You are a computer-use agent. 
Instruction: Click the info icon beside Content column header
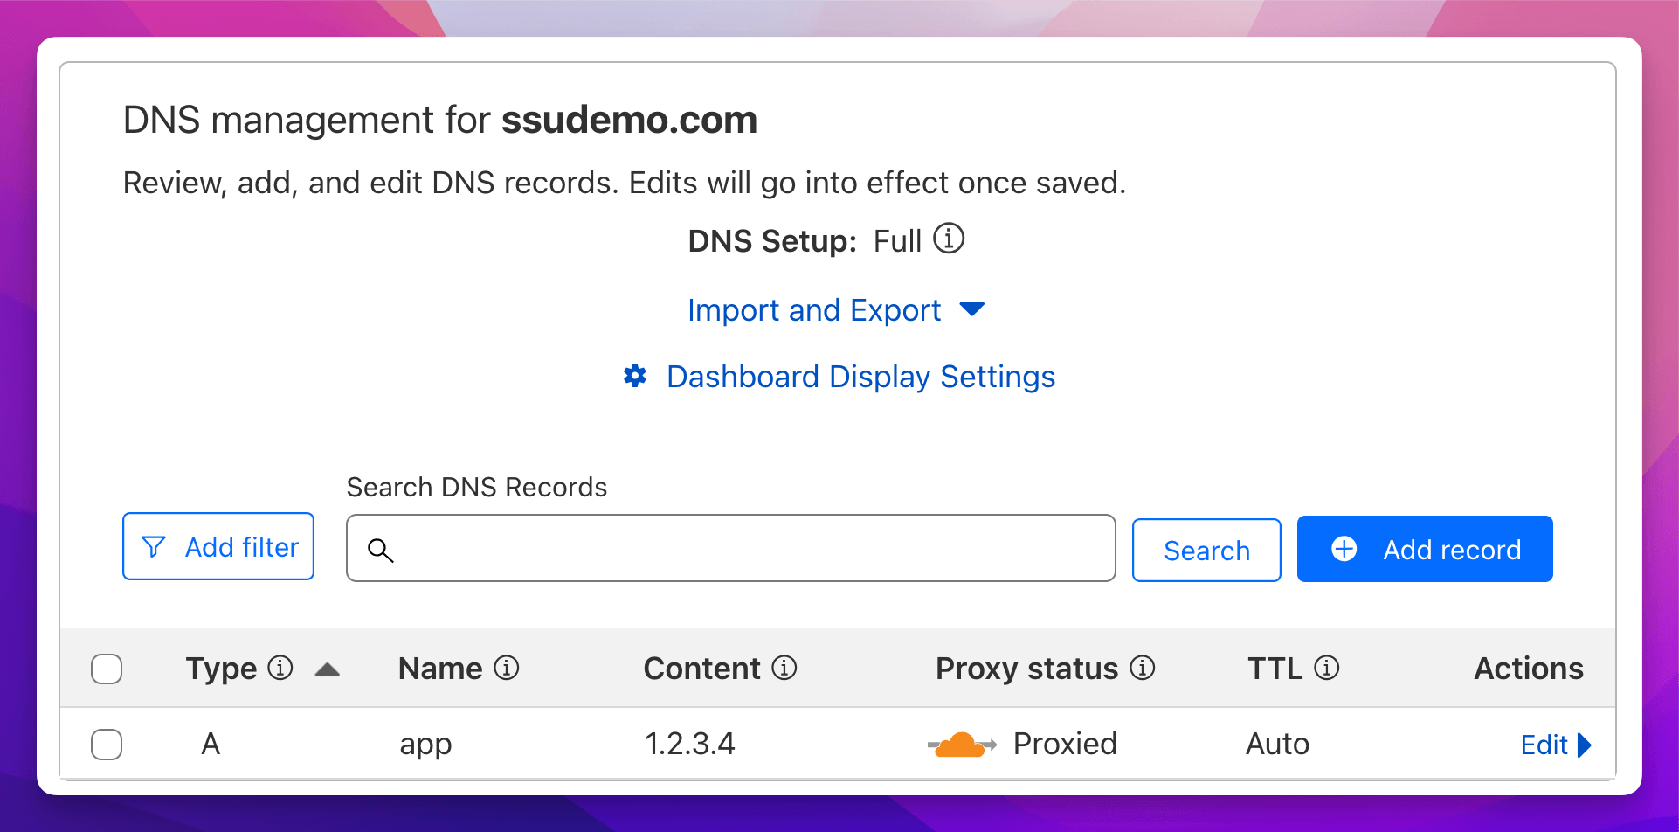tap(785, 668)
